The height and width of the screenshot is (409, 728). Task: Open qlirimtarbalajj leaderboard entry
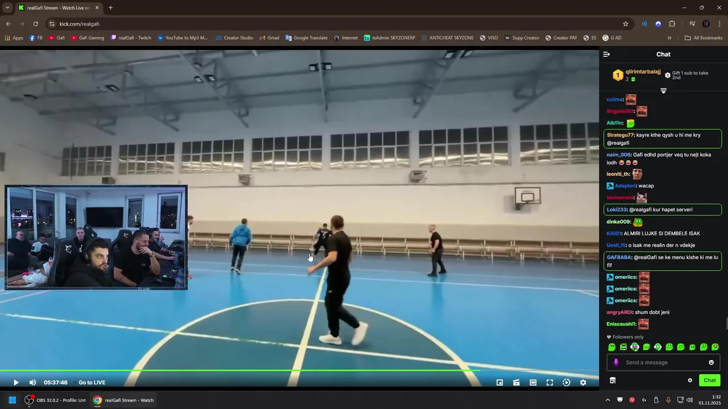coord(636,75)
